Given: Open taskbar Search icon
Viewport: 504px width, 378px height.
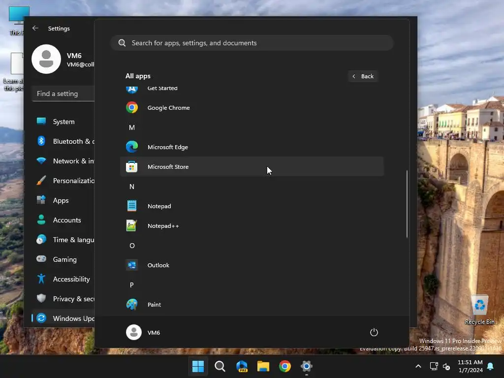Looking at the screenshot, I should (220, 366).
